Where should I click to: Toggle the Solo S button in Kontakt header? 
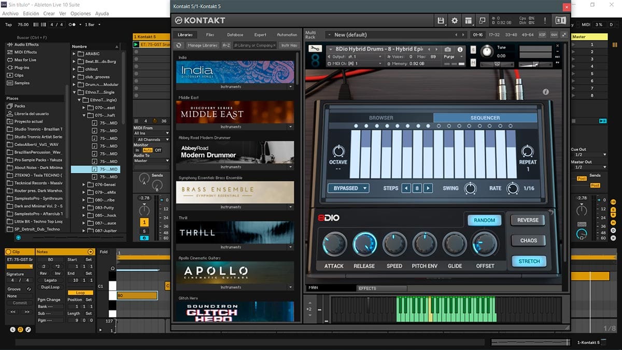point(473,49)
